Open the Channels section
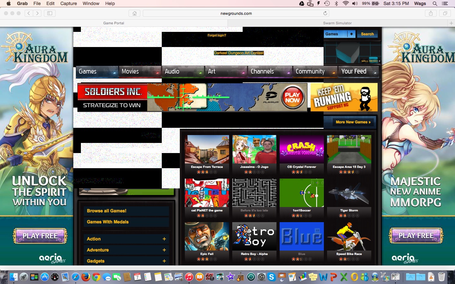 [270, 72]
